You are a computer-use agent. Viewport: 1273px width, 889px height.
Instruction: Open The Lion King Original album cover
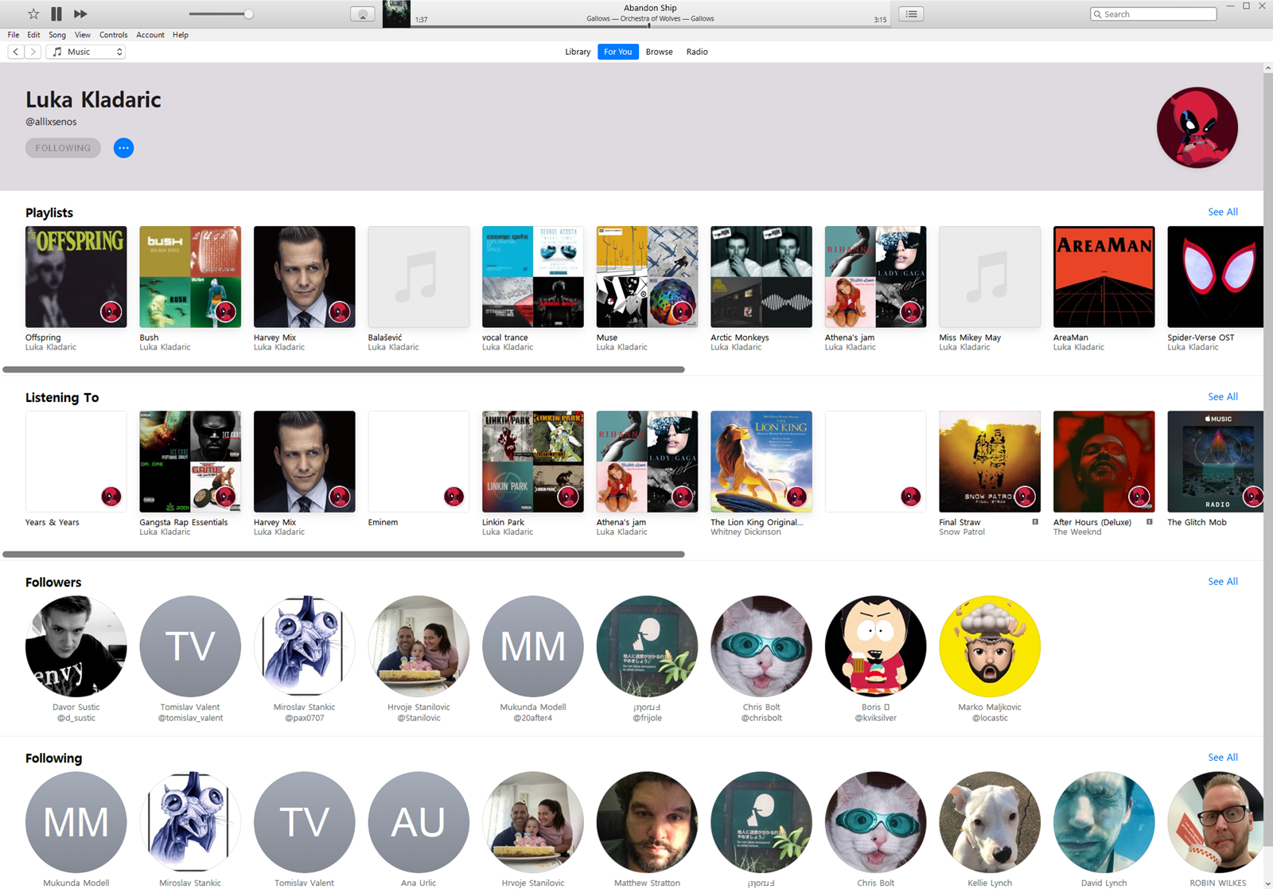tap(761, 462)
